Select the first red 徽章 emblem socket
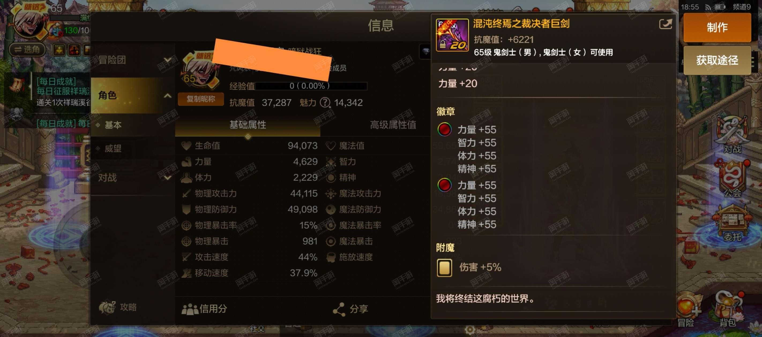Image resolution: width=762 pixels, height=337 pixels. click(x=444, y=129)
